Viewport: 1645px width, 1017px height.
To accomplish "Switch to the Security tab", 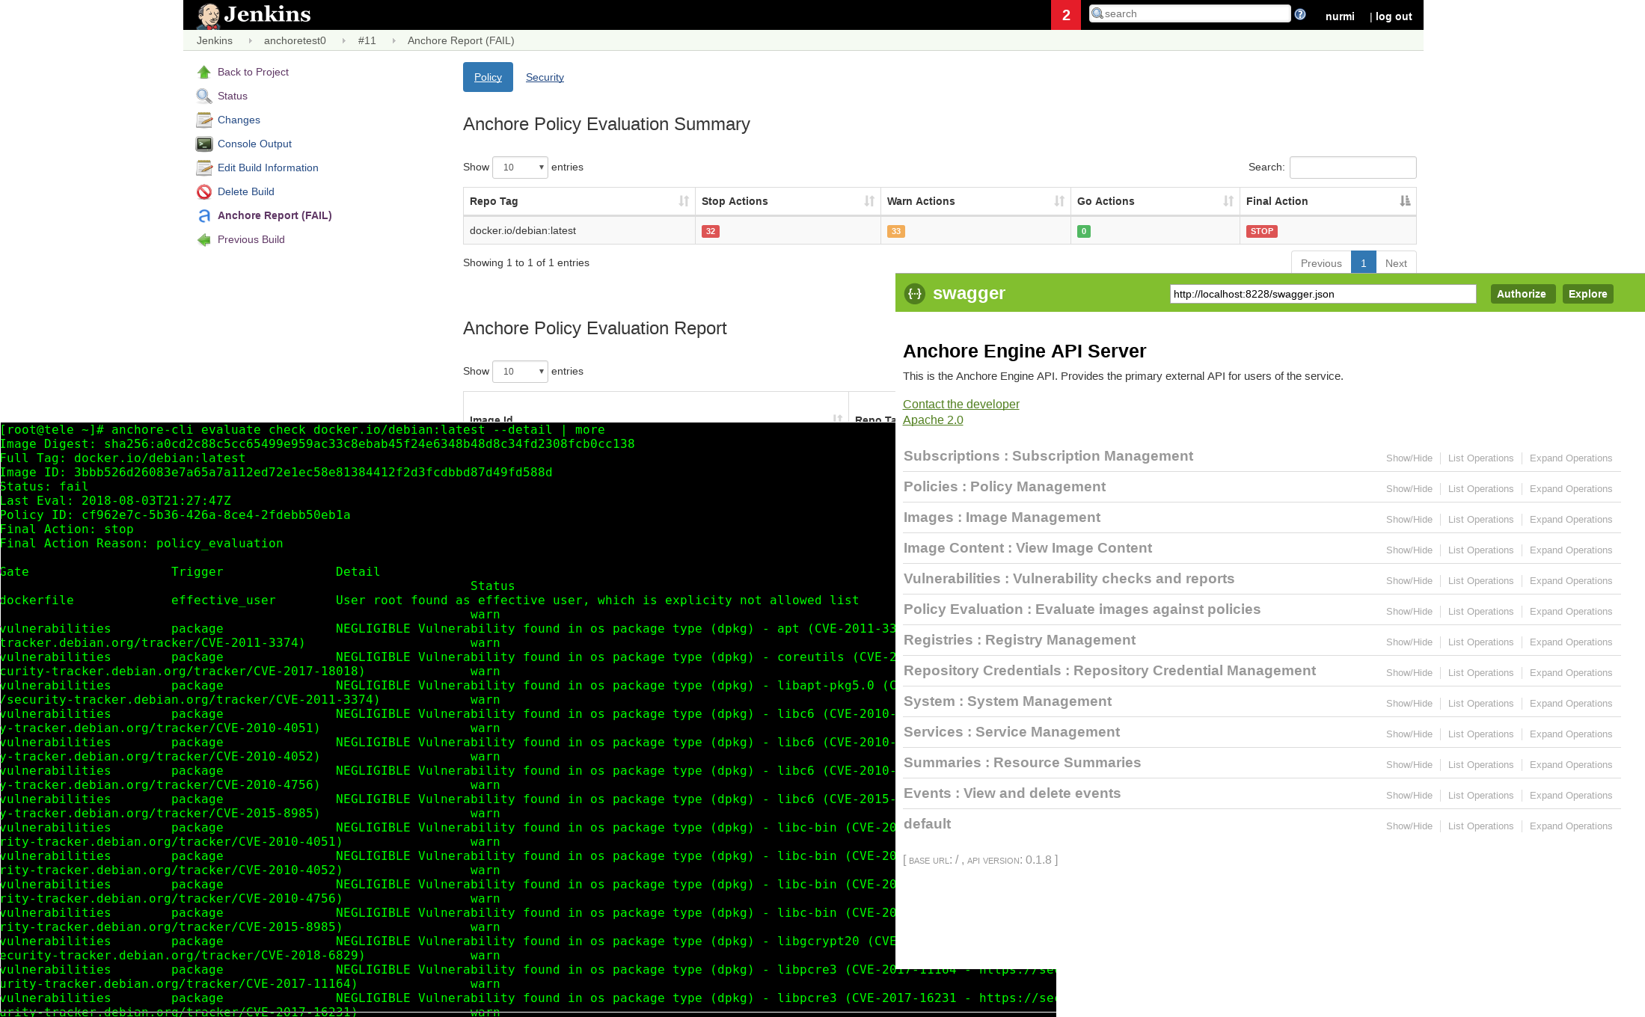I will pyautogui.click(x=545, y=77).
